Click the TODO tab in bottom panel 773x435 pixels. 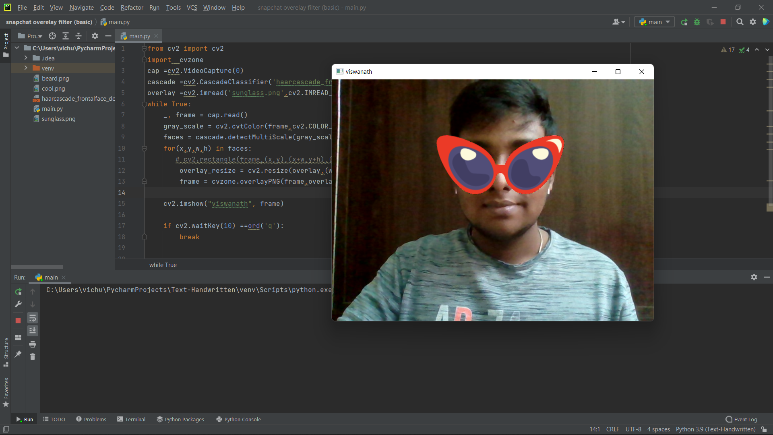[x=54, y=419]
